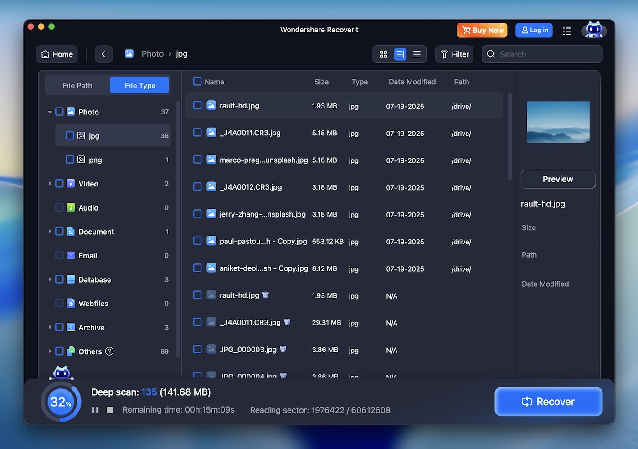
Task: Expand the Video category
Action: coord(50,183)
